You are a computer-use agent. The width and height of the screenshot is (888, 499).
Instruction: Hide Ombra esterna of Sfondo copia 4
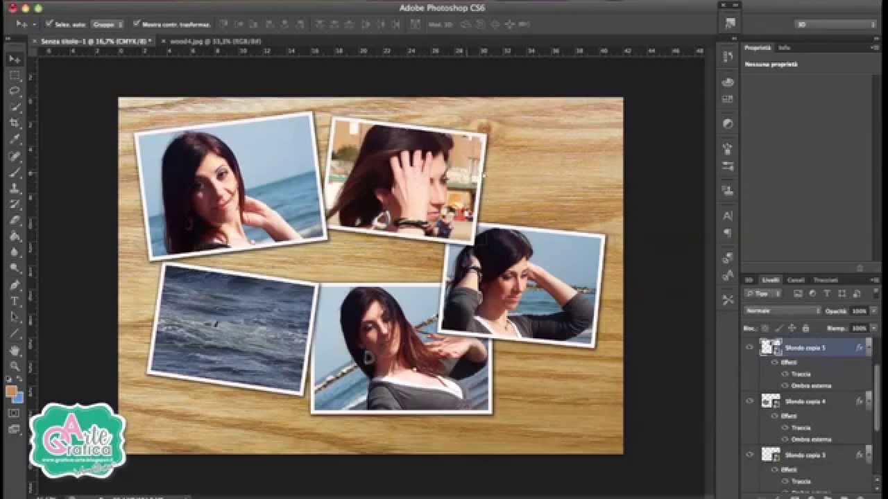point(785,439)
